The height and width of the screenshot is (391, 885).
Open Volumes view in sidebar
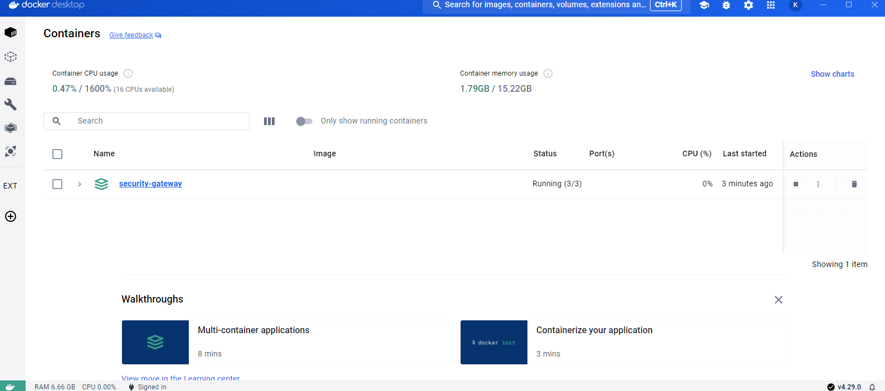pos(11,81)
